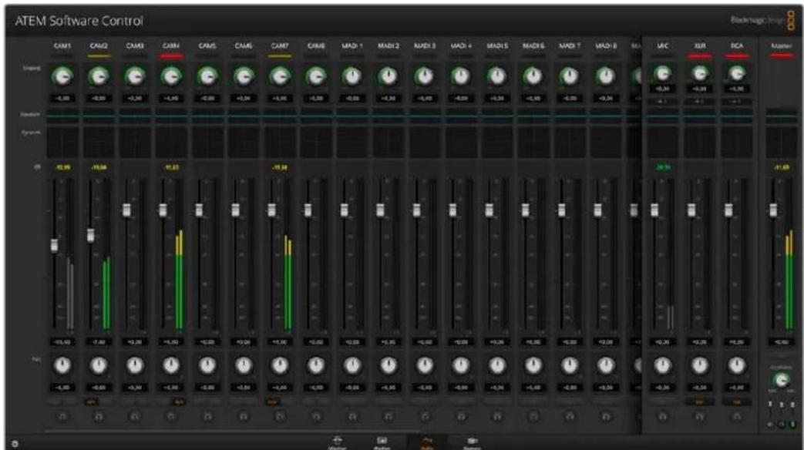Toggle the lit AFV button for CAM4
Viewport: 804px width, 450px height.
pyautogui.click(x=179, y=402)
